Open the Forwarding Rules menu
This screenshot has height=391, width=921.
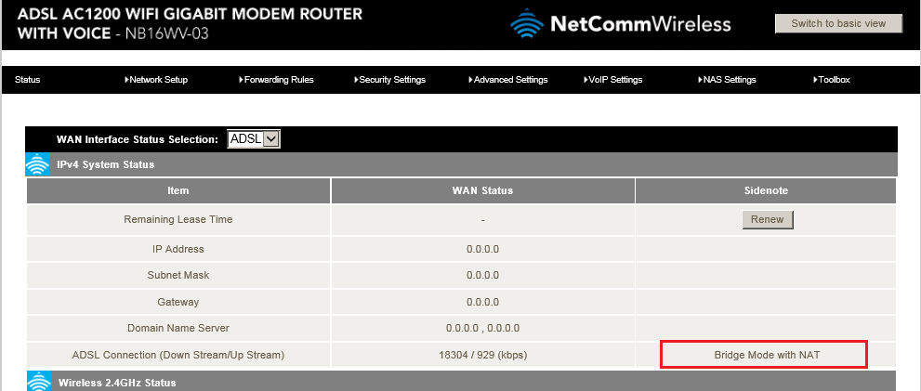tap(276, 80)
